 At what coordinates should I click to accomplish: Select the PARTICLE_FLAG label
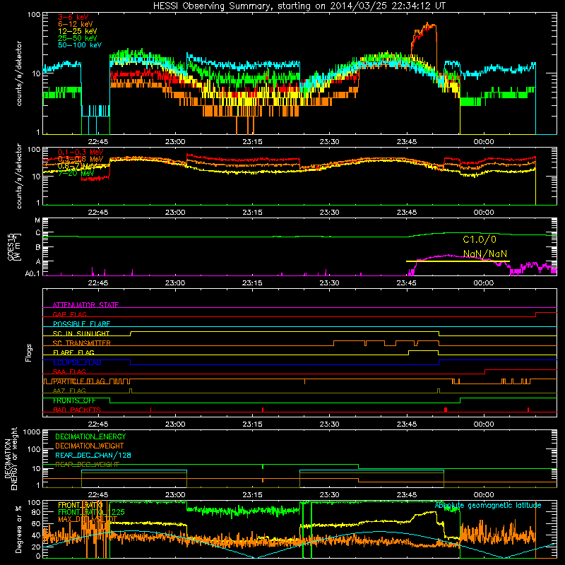tap(79, 381)
